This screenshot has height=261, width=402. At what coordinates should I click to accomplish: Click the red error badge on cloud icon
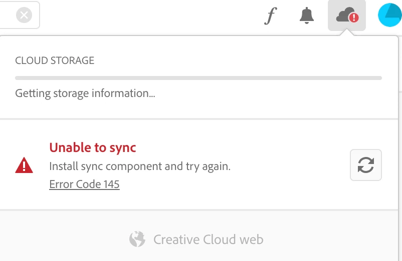click(x=354, y=18)
